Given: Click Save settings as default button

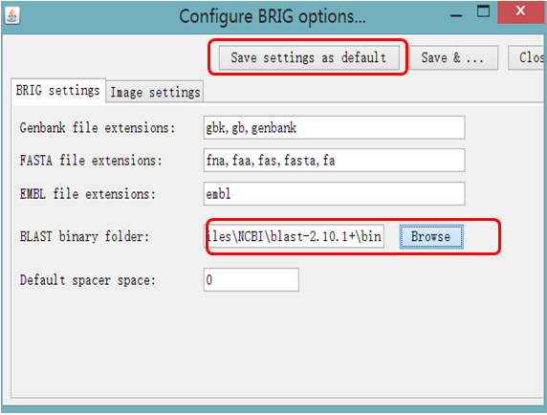Looking at the screenshot, I should 309,57.
